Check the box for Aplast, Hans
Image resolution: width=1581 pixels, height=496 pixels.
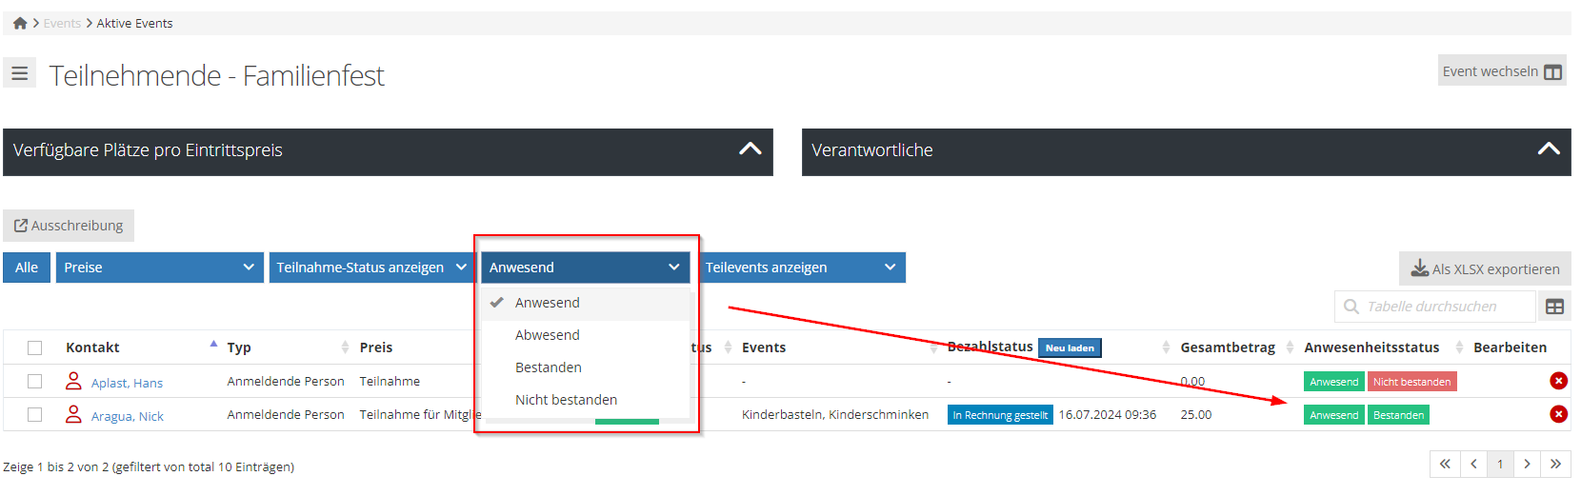click(x=35, y=381)
